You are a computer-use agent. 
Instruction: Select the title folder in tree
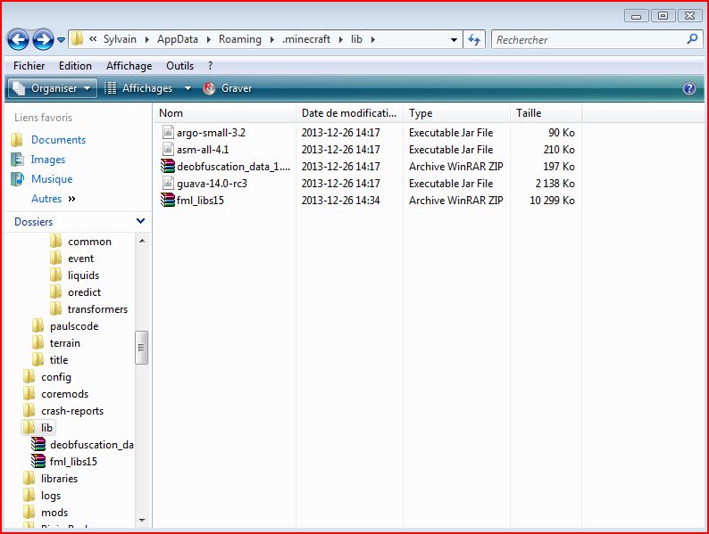[x=59, y=360]
